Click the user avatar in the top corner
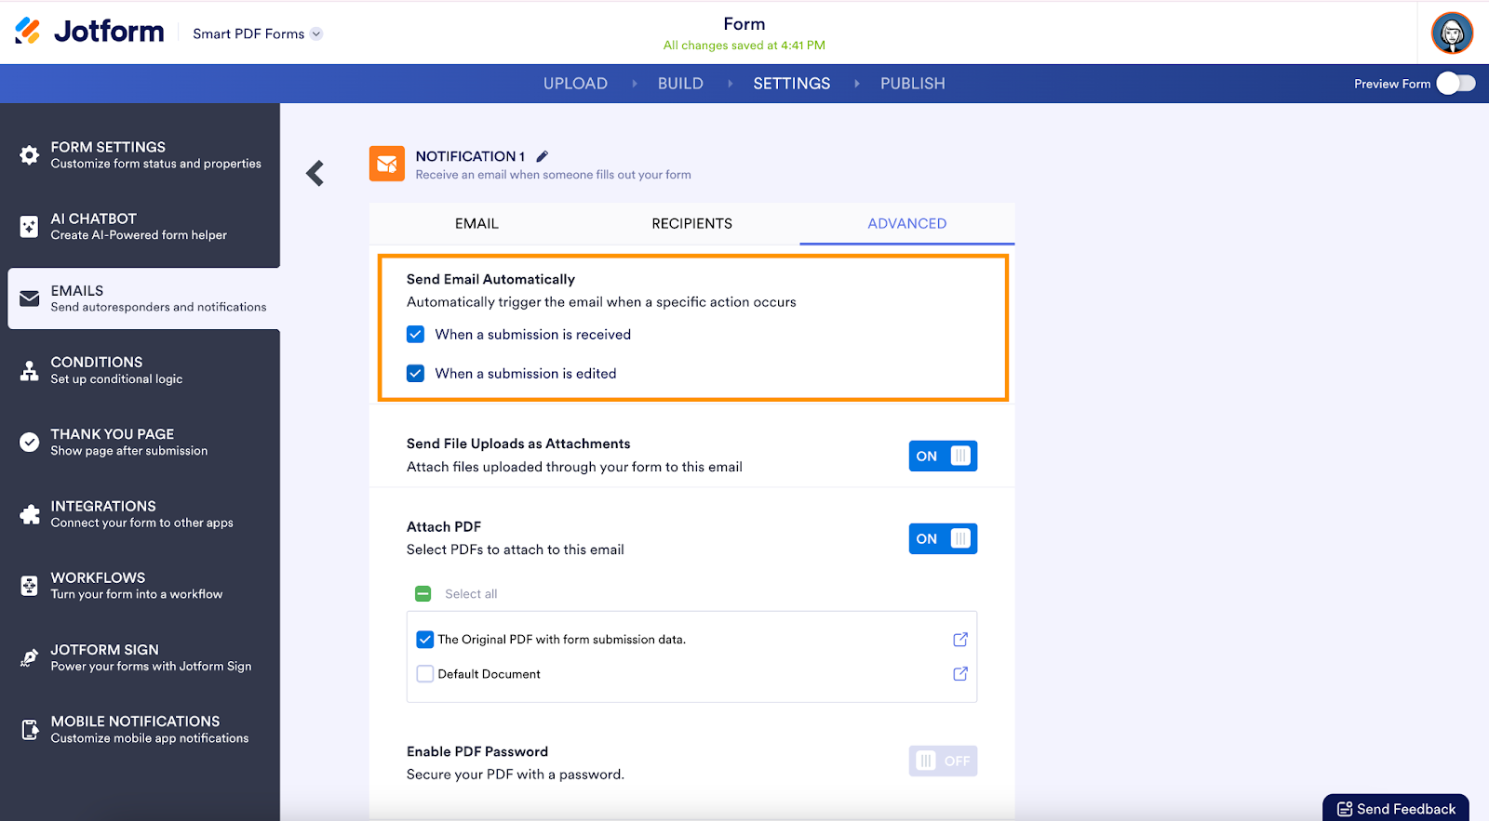1489x821 pixels. click(1452, 33)
